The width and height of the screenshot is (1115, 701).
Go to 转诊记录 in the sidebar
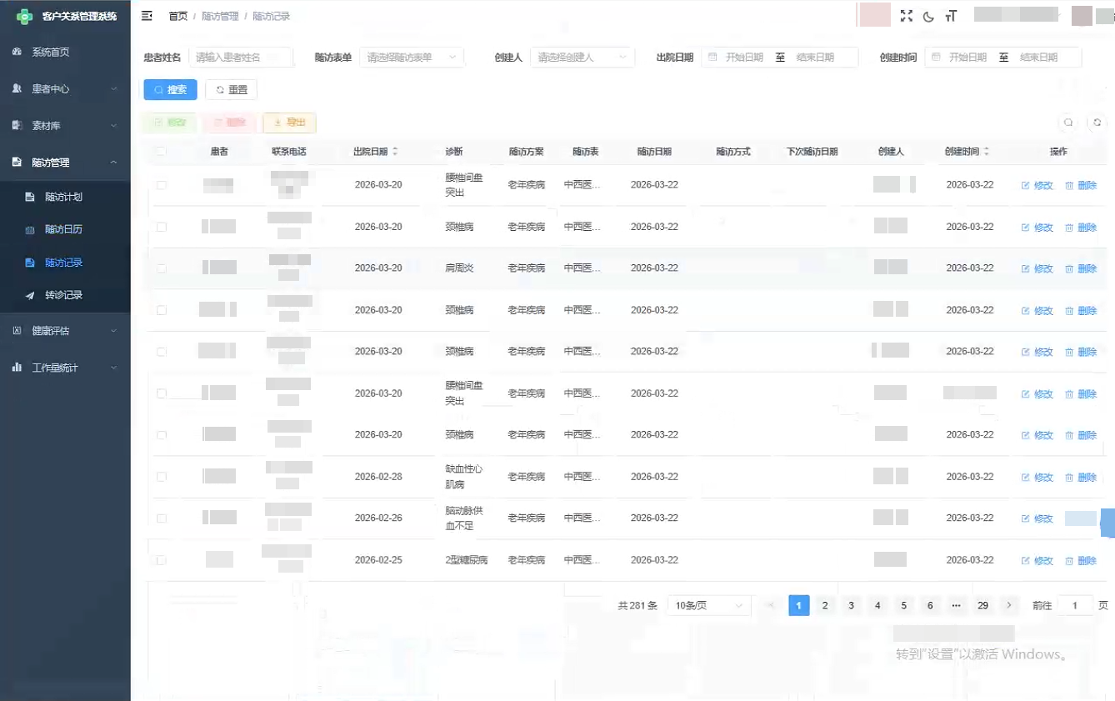(x=63, y=295)
